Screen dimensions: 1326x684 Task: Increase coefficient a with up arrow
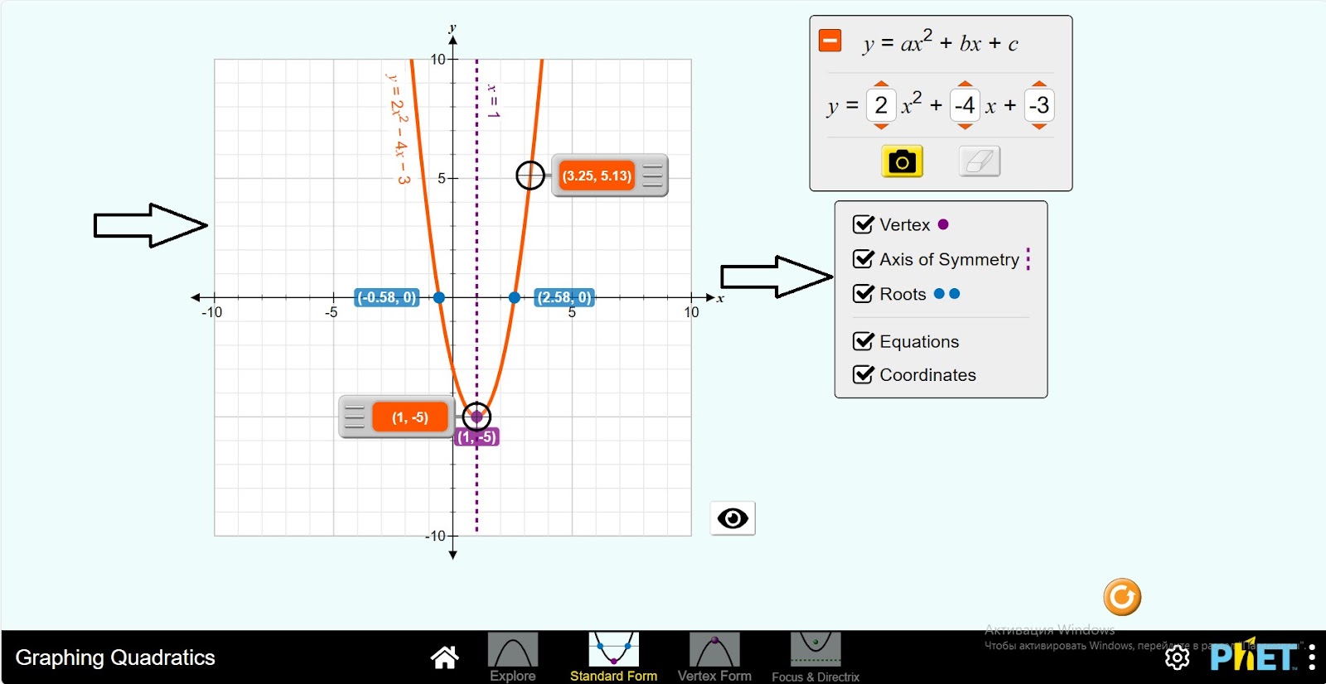point(881,84)
